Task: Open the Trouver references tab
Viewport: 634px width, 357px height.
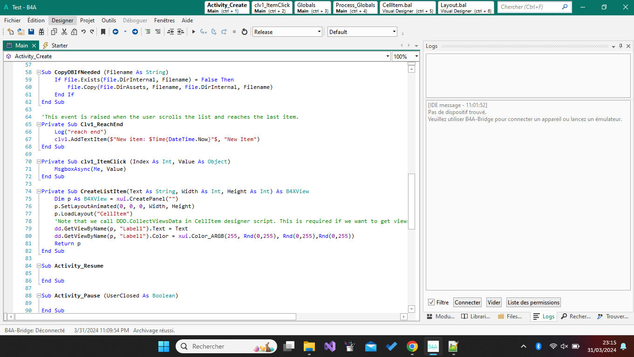Action: [612, 317]
